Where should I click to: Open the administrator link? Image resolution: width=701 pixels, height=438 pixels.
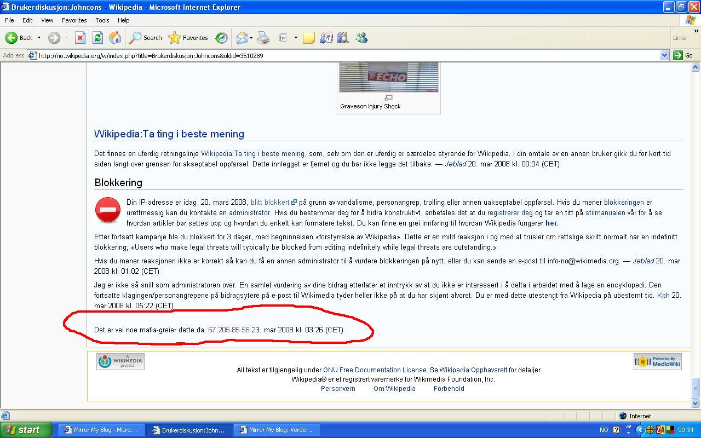point(249,212)
